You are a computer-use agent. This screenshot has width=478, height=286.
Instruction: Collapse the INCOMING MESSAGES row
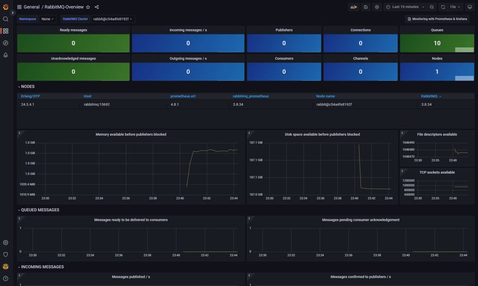tap(41, 267)
